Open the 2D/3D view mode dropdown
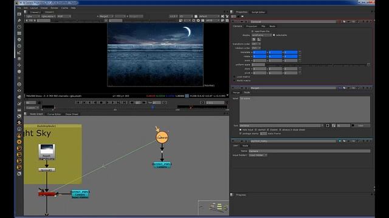This screenshot has height=218, width=389. pyautogui.click(x=186, y=16)
